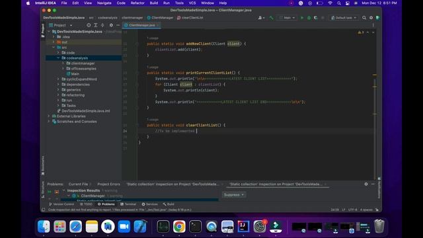Open the Version Control tool window button
Image resolution: width=423 pixels, height=238 pixels.
pos(61,204)
